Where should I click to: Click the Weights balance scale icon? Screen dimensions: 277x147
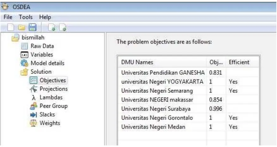tap(34, 123)
